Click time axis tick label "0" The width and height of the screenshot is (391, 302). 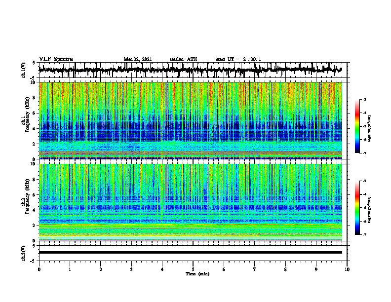pyautogui.click(x=39, y=269)
